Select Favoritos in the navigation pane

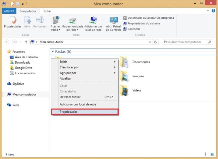click(18, 52)
